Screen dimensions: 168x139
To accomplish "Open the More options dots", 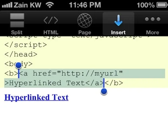I will pos(153,19).
